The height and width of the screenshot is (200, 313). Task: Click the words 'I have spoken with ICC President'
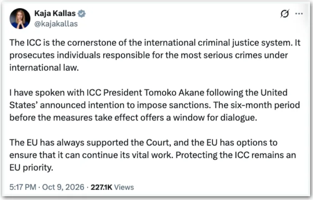tap(76, 92)
